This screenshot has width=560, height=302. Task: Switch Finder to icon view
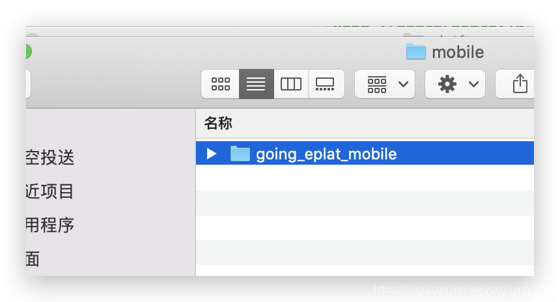coord(220,84)
